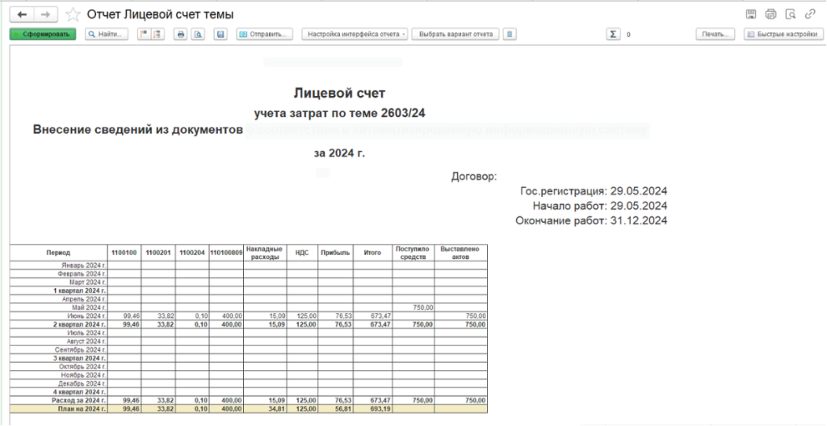827x426 pixels.
Task: Click the Окончание работ: 31.12.2024 line
Action: (x=591, y=221)
